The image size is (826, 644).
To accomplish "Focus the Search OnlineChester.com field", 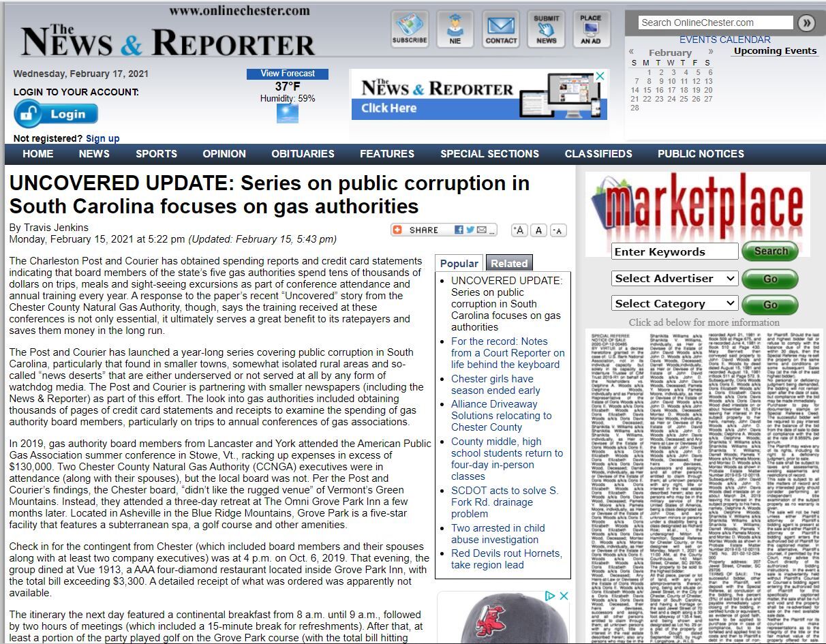I will point(716,22).
